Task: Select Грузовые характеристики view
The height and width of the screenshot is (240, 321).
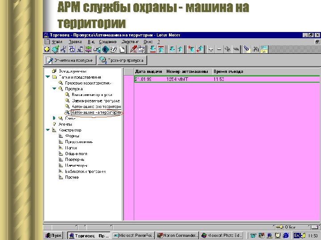Action: point(88,83)
